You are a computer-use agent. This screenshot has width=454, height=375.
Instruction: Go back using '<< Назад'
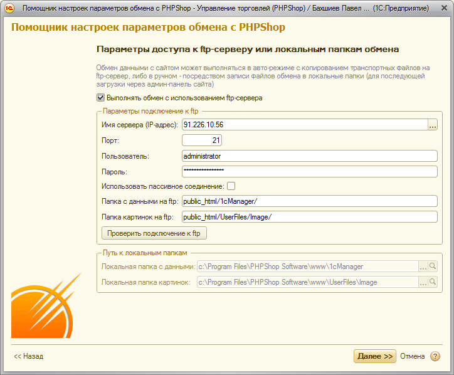click(x=28, y=356)
